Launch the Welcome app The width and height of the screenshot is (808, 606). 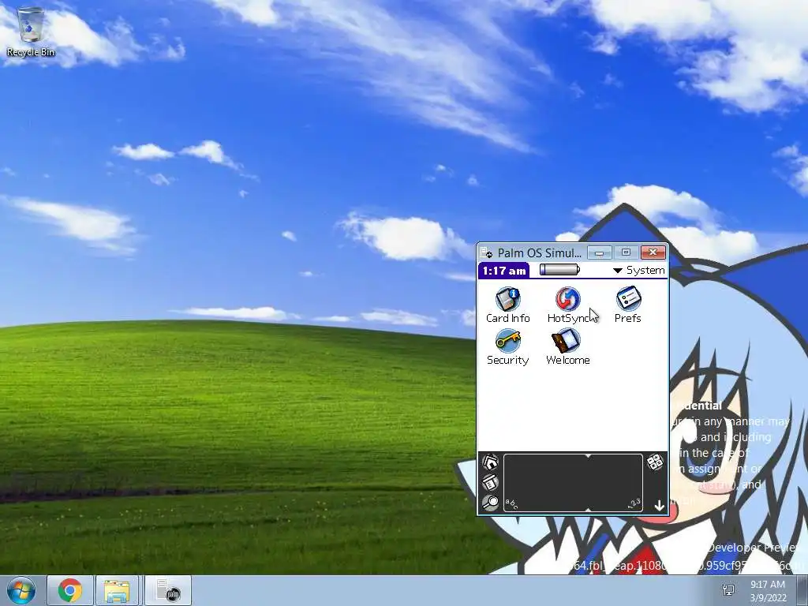[568, 347]
